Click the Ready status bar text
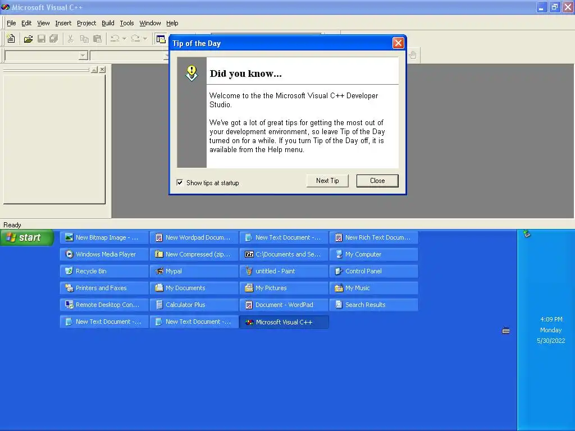This screenshot has width=575, height=431. coord(12,224)
